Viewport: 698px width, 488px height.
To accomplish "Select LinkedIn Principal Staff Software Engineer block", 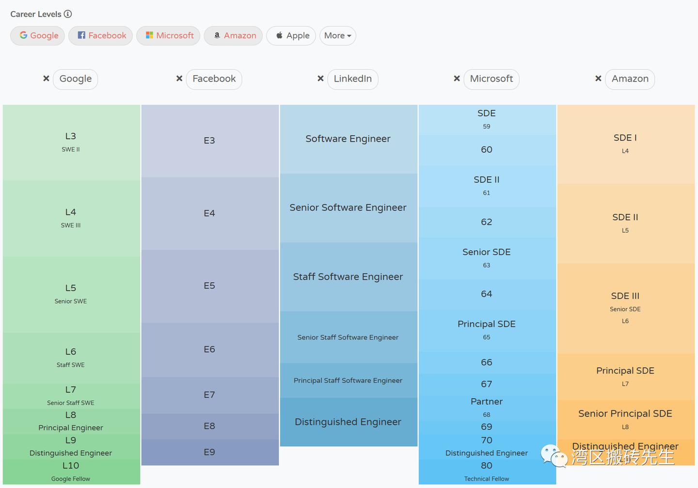I will [349, 380].
